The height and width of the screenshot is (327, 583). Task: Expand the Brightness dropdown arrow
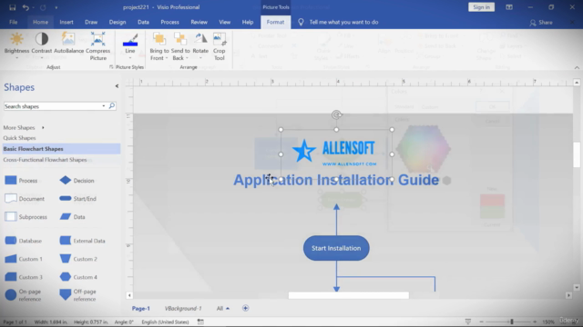coord(16,58)
